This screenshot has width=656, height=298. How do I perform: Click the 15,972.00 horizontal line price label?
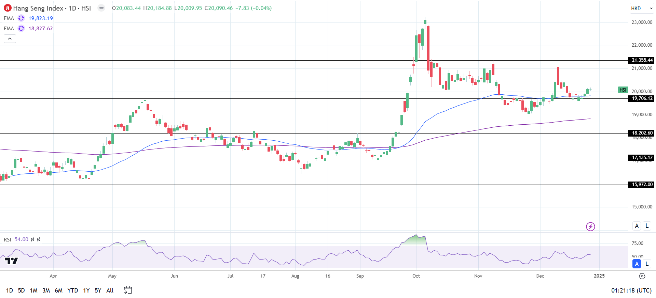(x=641, y=185)
